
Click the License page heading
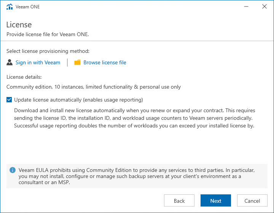(x=19, y=25)
